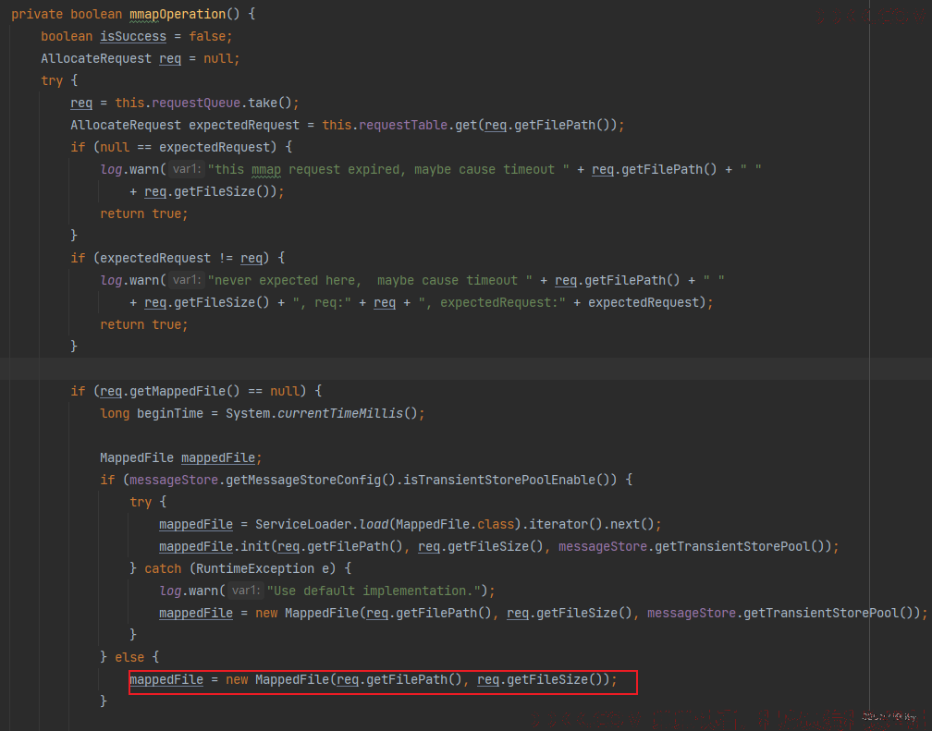The height and width of the screenshot is (731, 932).
Task: Click the catch keyword
Action: point(163,568)
